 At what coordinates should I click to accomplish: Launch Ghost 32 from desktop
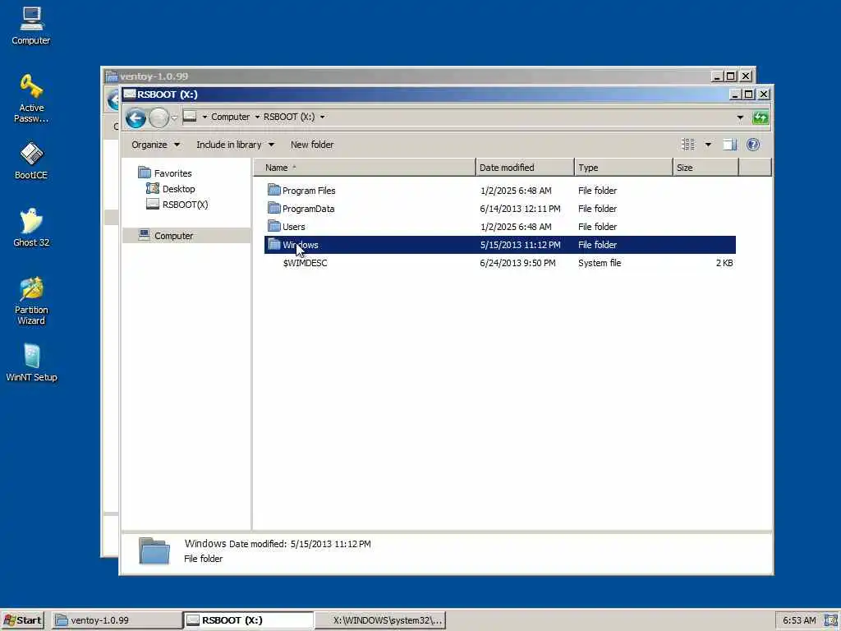tap(31, 228)
